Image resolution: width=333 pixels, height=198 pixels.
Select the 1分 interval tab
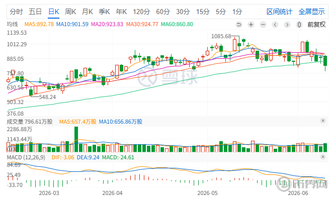tap(237, 12)
